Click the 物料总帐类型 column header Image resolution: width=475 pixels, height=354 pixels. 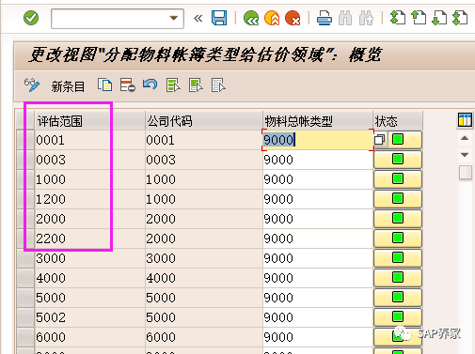[318, 121]
